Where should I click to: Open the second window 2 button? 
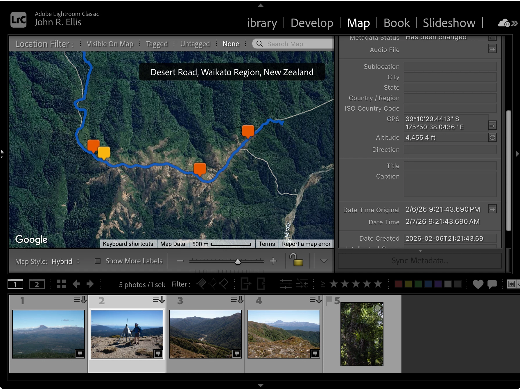37,284
